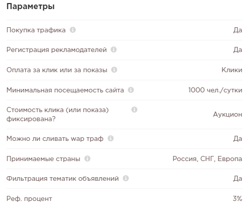Click the 1000 чел./сутки value
The height and width of the screenshot is (207, 247).
(215, 90)
